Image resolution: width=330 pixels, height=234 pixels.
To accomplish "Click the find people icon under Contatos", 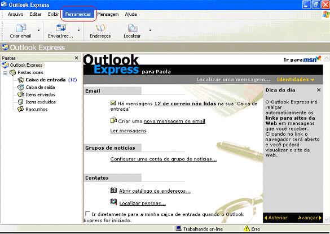I will pyautogui.click(x=113, y=202).
